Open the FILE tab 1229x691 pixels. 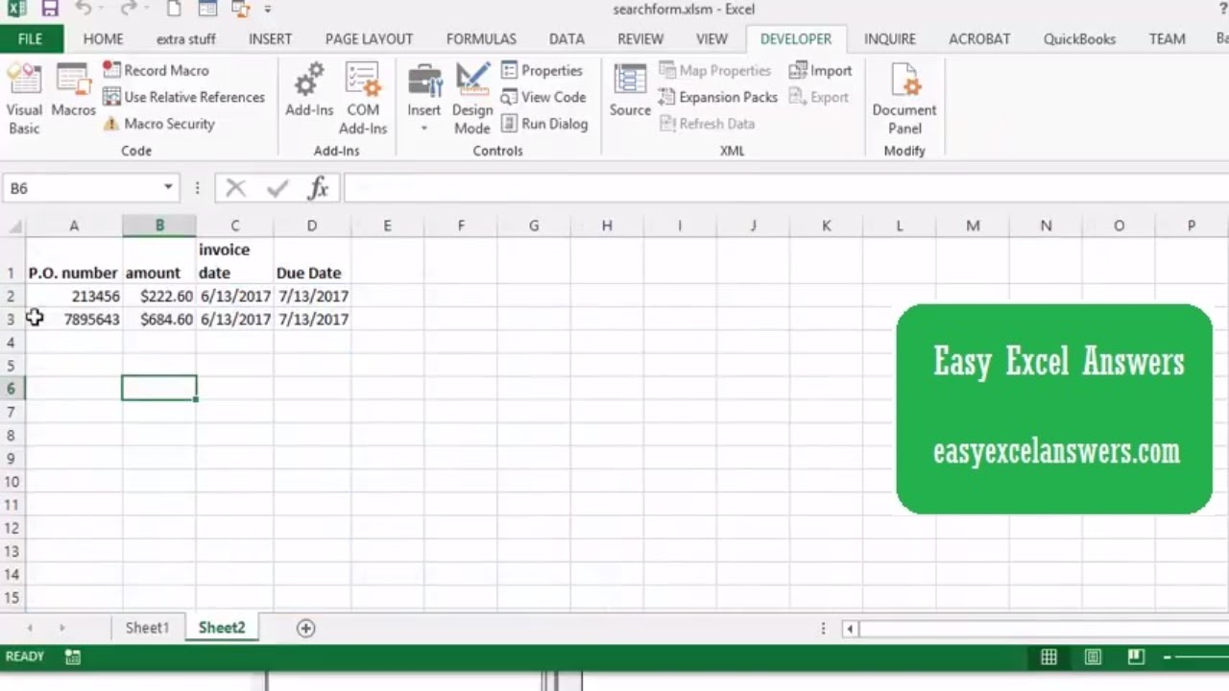(31, 39)
